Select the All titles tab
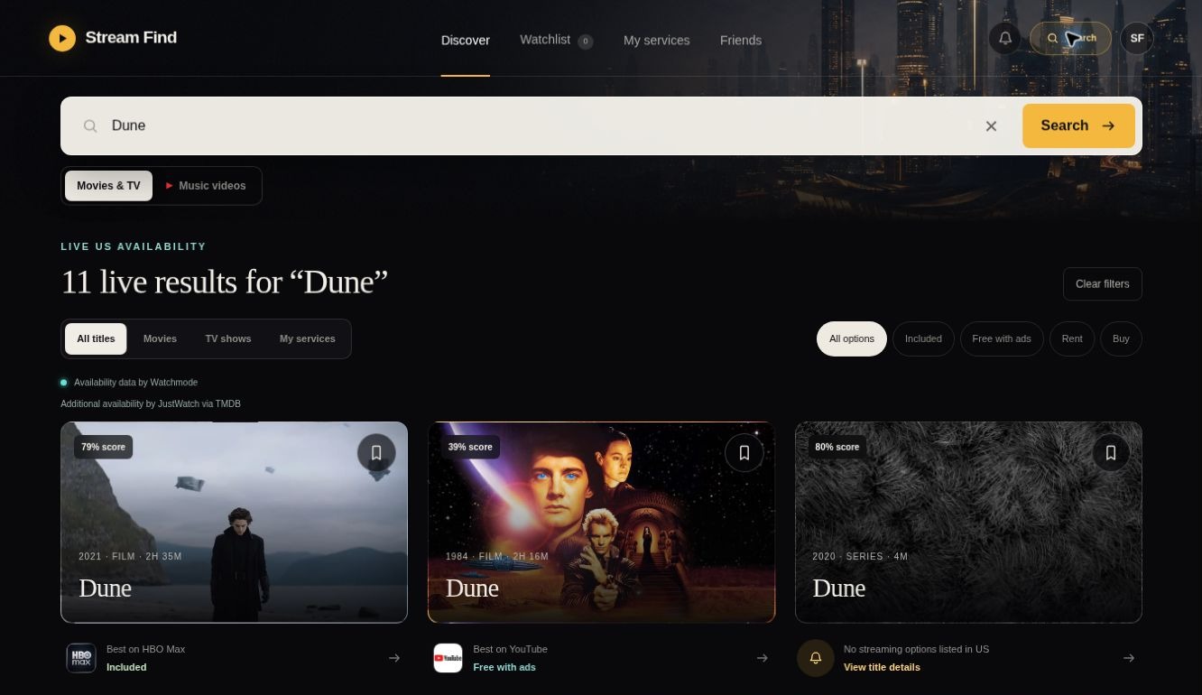The image size is (1202, 695). pos(96,339)
